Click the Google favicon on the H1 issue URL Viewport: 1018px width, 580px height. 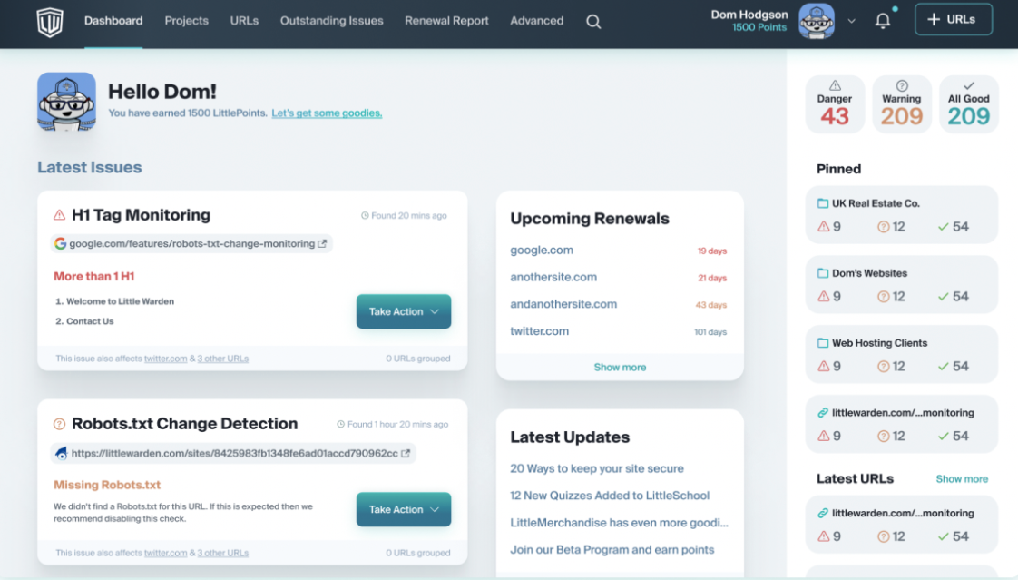click(x=61, y=243)
